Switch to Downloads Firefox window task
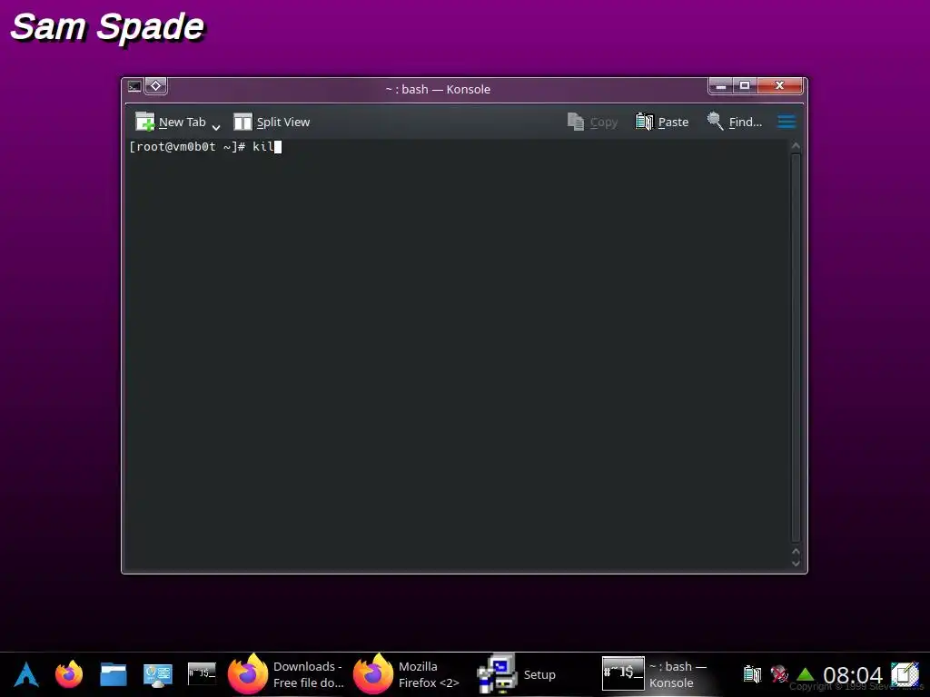This screenshot has height=697, width=930. [x=287, y=674]
